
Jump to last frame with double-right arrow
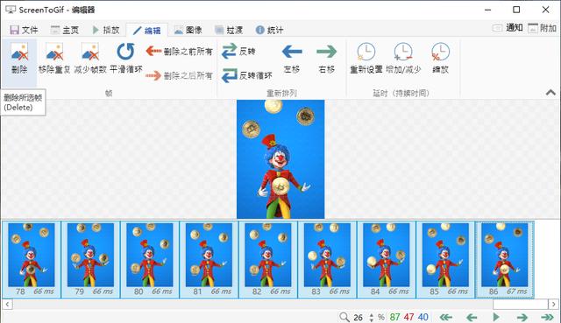point(547,317)
